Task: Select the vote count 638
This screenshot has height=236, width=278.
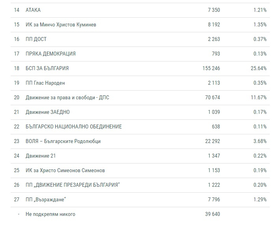Action: click(216, 127)
